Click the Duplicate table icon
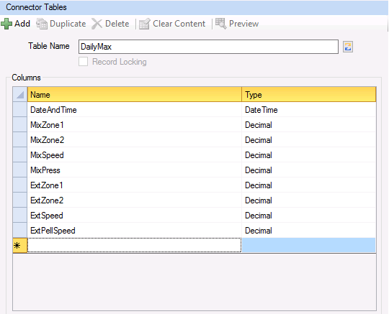 [x=42, y=24]
